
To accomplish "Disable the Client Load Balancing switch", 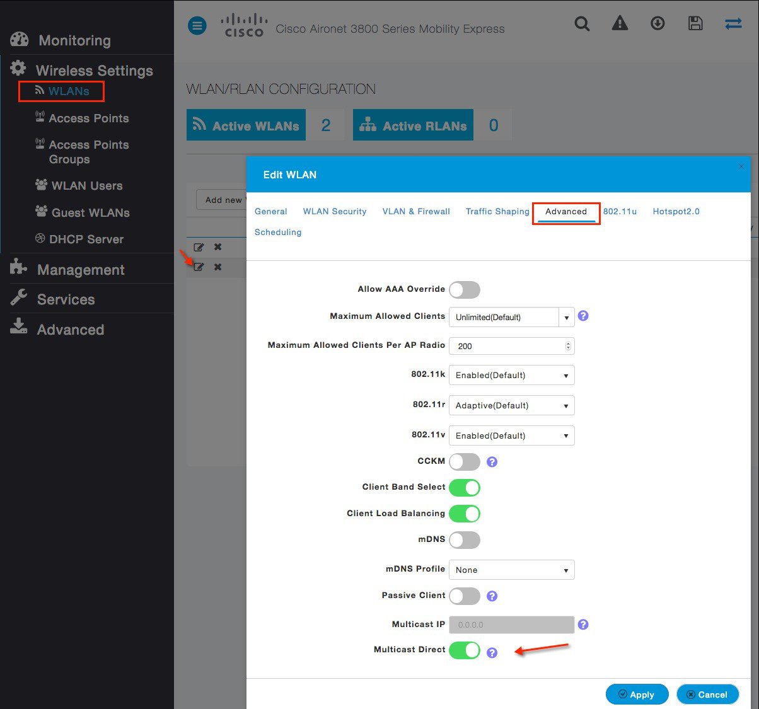I will (x=465, y=514).
